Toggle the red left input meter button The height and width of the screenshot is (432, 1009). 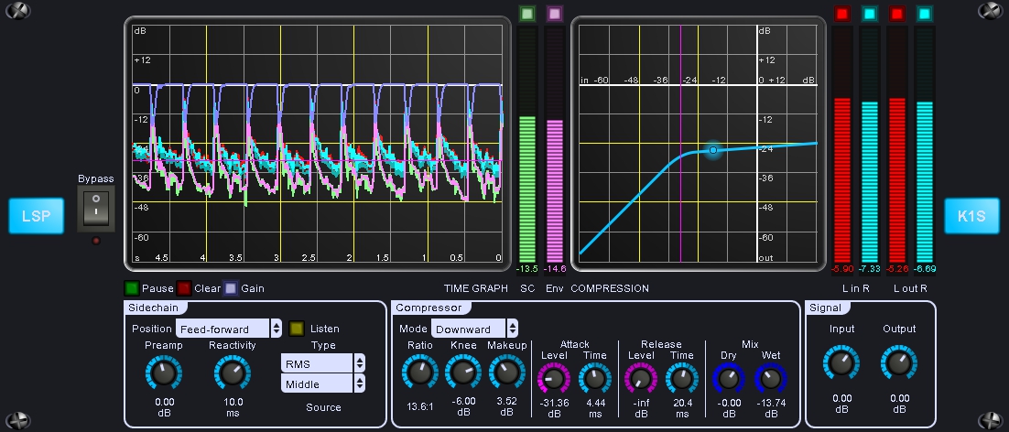click(x=841, y=14)
